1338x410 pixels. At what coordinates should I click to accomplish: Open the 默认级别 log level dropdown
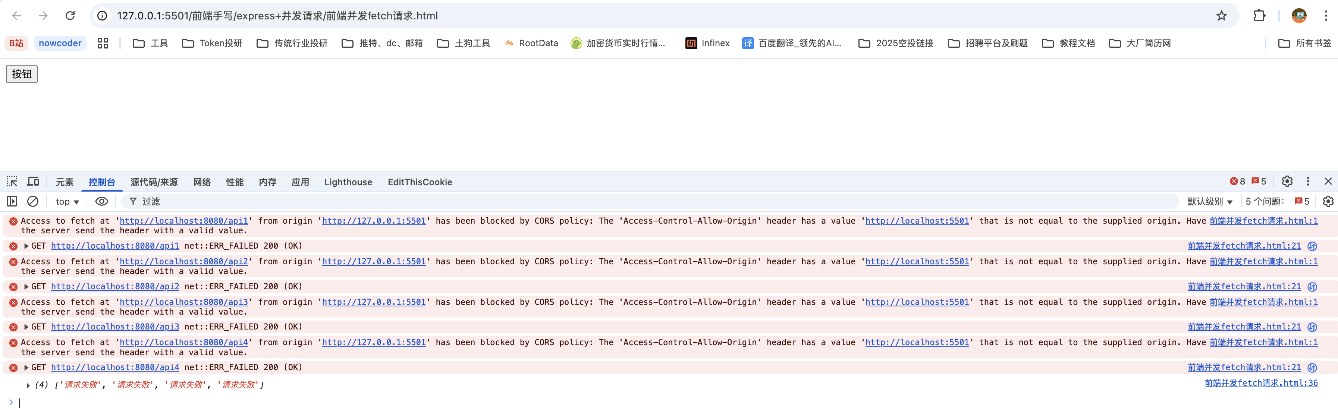click(x=1210, y=201)
